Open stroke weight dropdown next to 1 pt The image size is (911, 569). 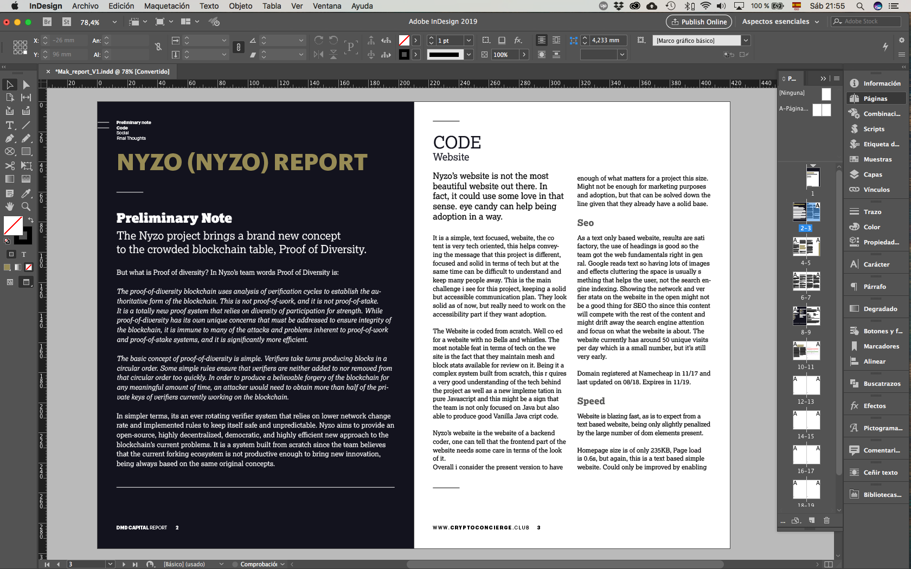tap(469, 40)
